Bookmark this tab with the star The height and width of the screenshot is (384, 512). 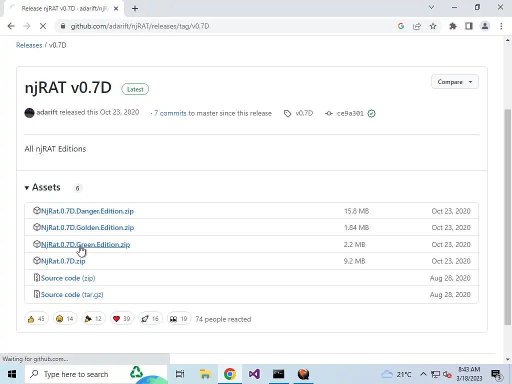pyautogui.click(x=433, y=26)
